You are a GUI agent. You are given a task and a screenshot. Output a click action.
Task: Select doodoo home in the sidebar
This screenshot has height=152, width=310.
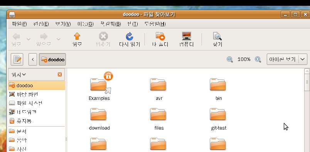(x=37, y=85)
